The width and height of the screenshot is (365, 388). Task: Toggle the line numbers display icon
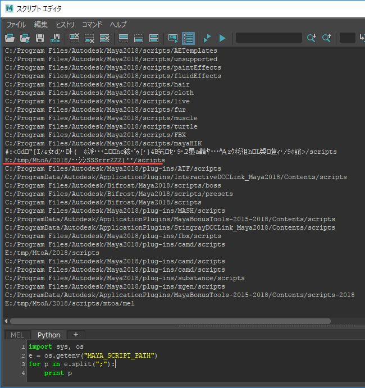[x=188, y=38]
